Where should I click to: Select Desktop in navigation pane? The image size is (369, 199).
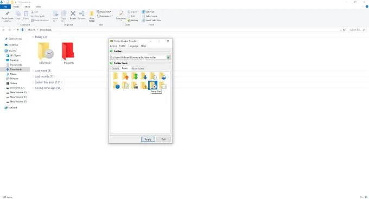[x=14, y=60]
